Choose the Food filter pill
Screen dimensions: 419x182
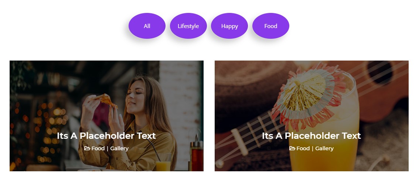tap(271, 26)
